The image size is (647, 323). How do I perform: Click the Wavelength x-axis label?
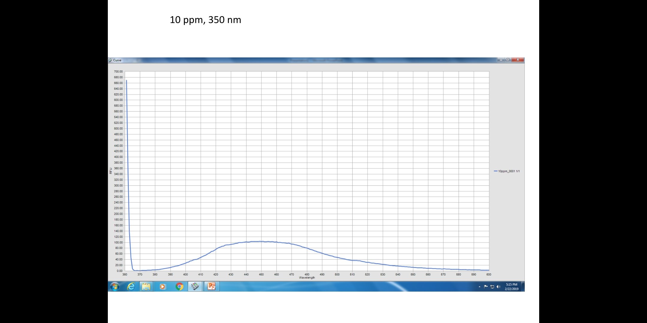[307, 278]
